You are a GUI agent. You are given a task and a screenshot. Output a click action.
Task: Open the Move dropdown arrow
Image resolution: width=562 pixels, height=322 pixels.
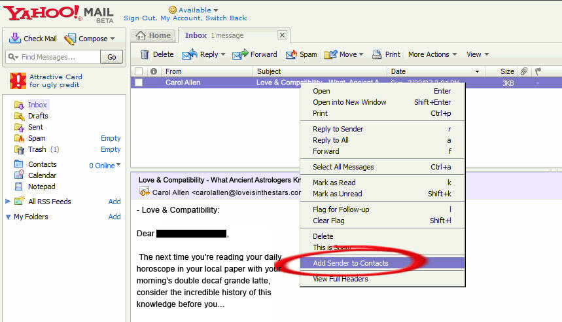(361, 54)
